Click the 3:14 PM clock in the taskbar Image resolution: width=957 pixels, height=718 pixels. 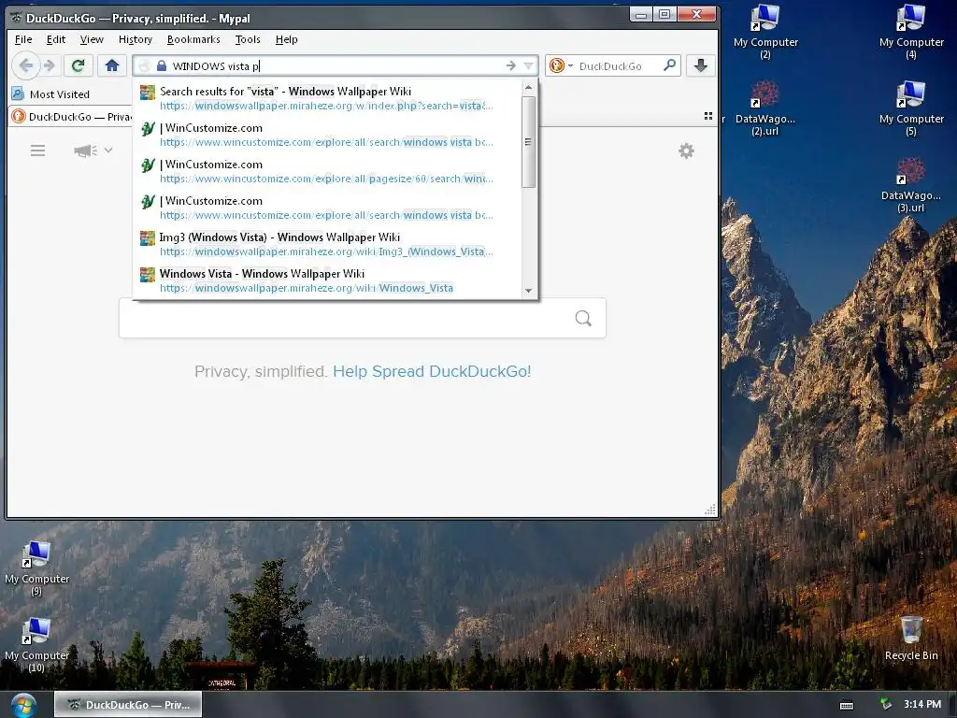pos(922,704)
